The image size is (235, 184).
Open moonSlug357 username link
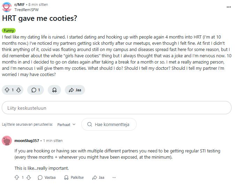[x=27, y=141]
